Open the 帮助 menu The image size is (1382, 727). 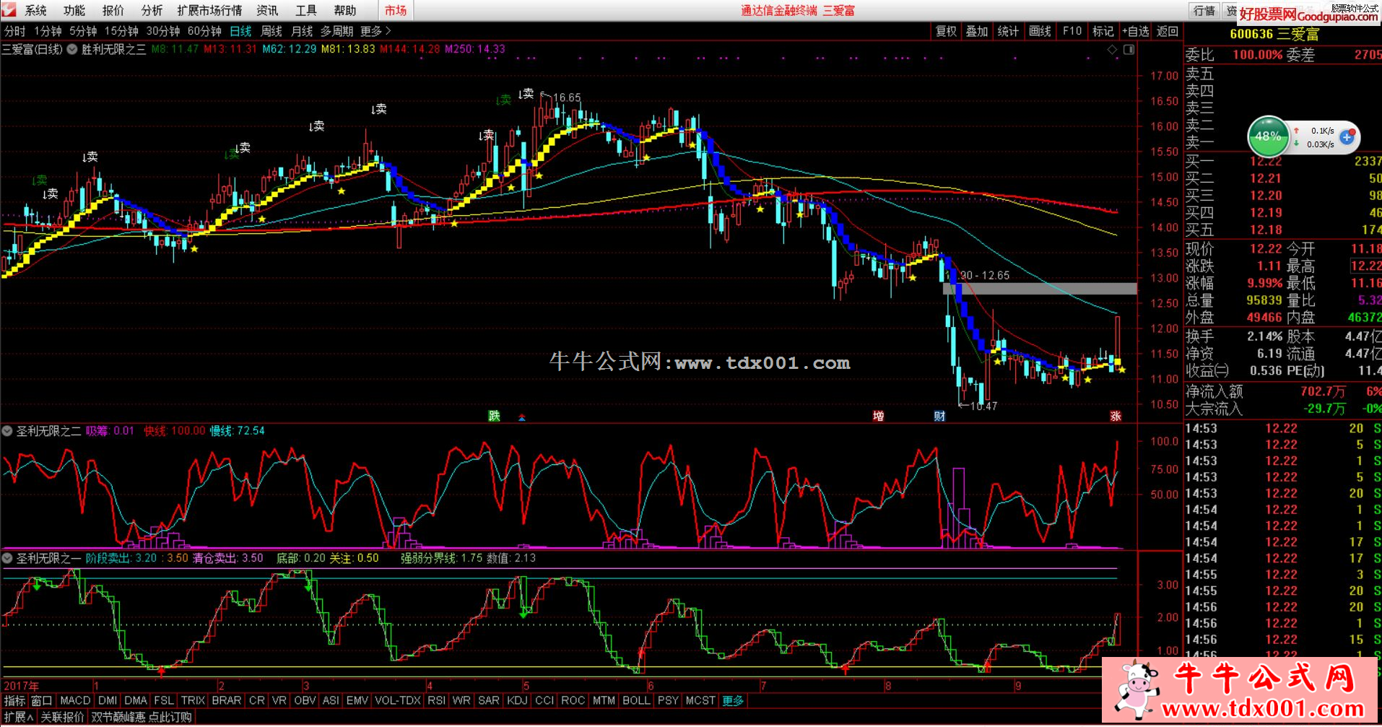(345, 10)
